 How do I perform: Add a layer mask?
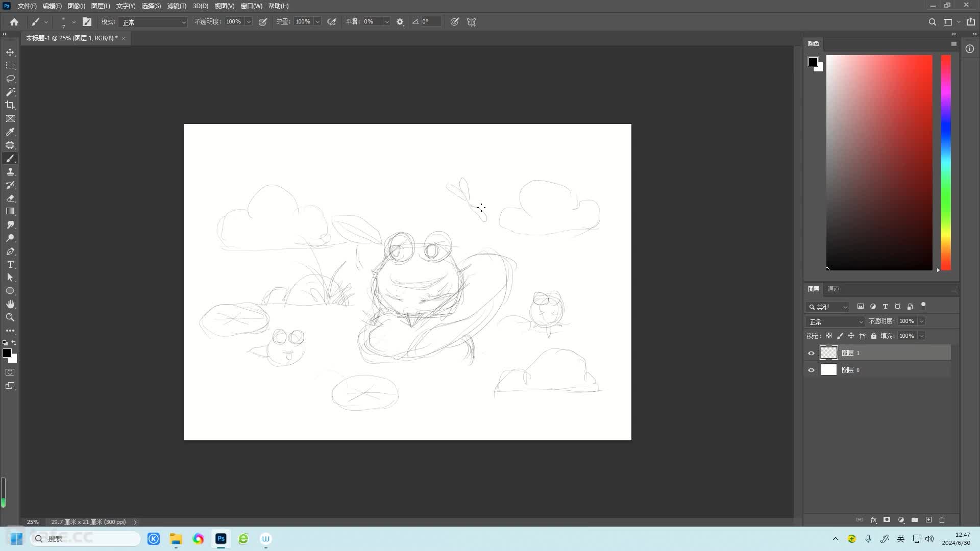887,520
